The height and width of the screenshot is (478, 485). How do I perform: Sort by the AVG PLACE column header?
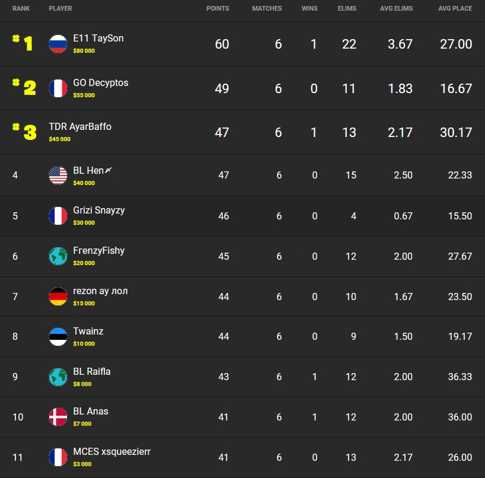(x=455, y=9)
